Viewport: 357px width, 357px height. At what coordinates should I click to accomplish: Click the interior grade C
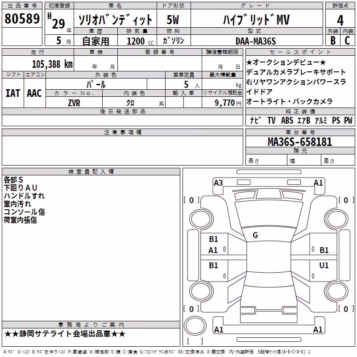coord(347,40)
